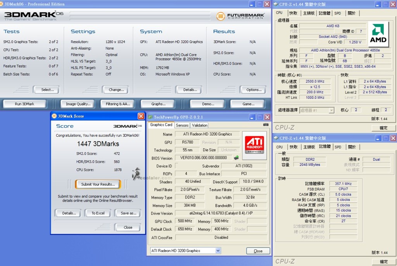
Task: Click the upper CPU-Z title bar icon
Action: (276, 4)
